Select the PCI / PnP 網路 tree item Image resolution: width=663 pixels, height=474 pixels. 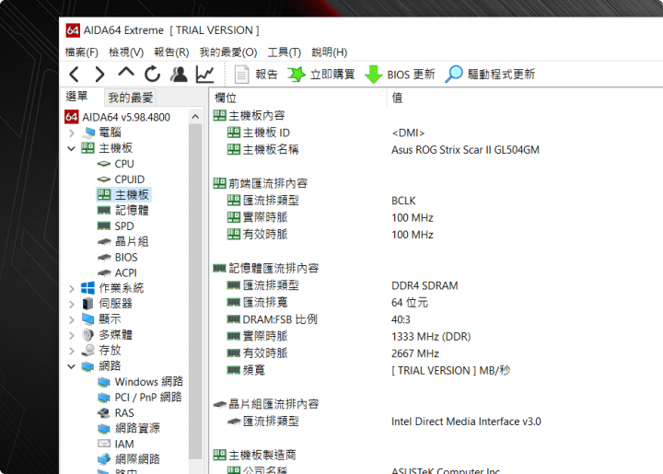(x=140, y=398)
